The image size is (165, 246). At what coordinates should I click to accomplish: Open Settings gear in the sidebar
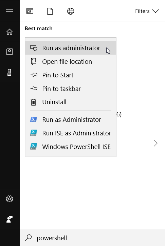coord(10,199)
